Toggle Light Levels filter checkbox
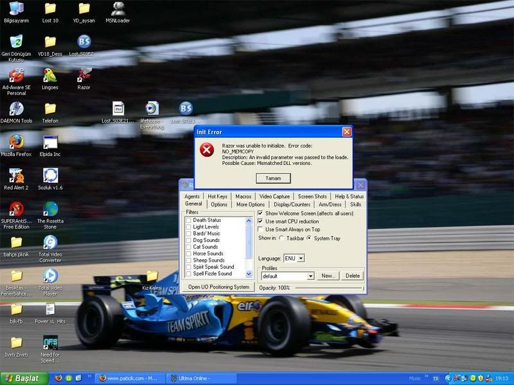 point(188,227)
